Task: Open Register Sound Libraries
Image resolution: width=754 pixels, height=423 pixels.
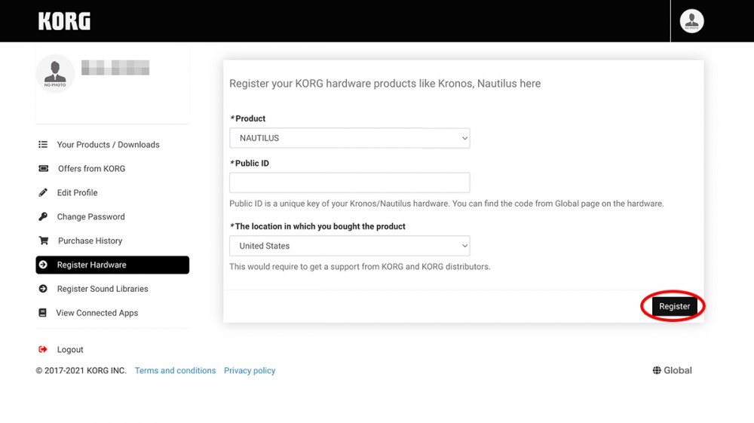Action: tap(103, 289)
